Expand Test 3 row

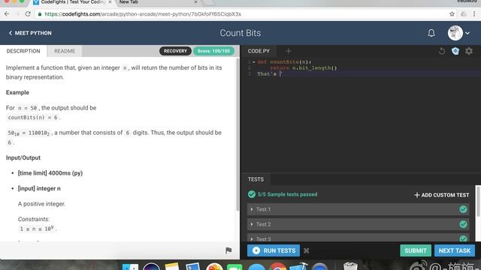point(358,238)
